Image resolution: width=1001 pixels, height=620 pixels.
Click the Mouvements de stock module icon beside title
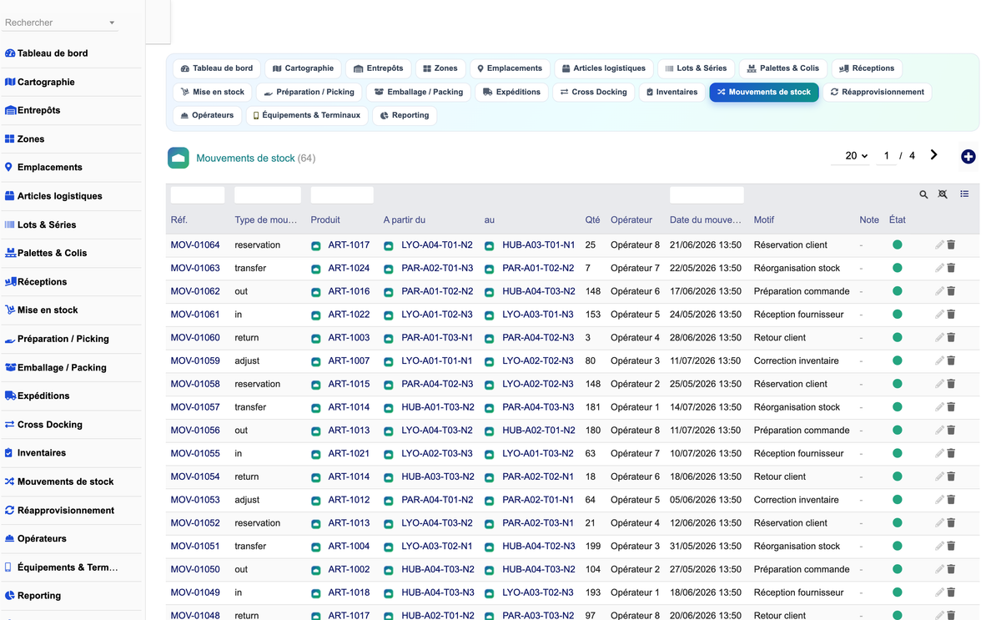[x=179, y=158]
